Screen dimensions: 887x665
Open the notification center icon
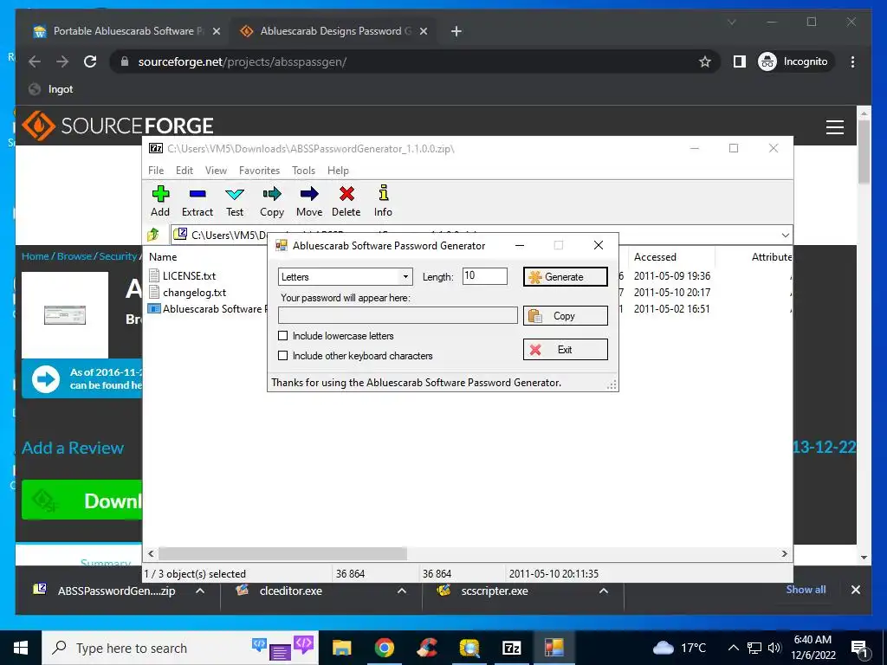tap(860, 649)
